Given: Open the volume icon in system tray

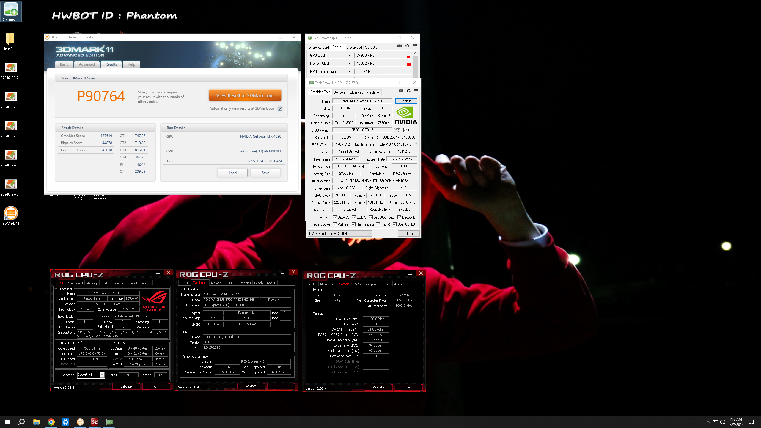Looking at the screenshot, I should [723, 422].
